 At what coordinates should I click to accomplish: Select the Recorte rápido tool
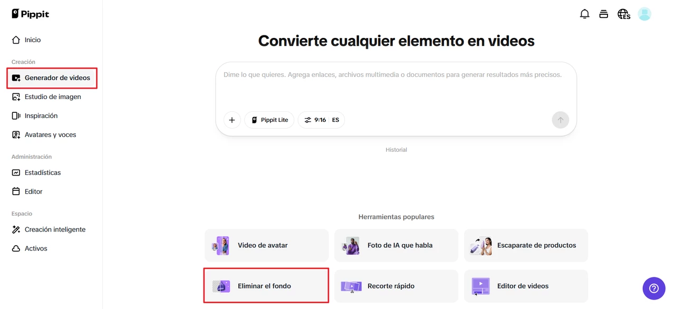point(396,286)
